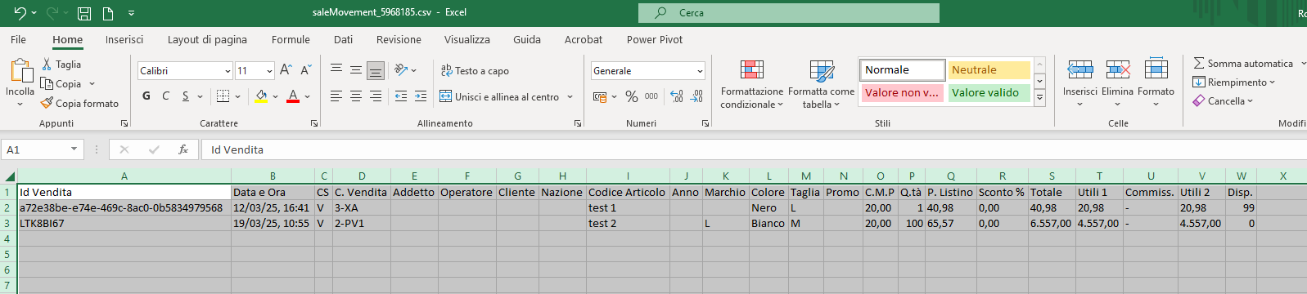
Task: Switch to Layout di pagina tab
Action: point(207,39)
